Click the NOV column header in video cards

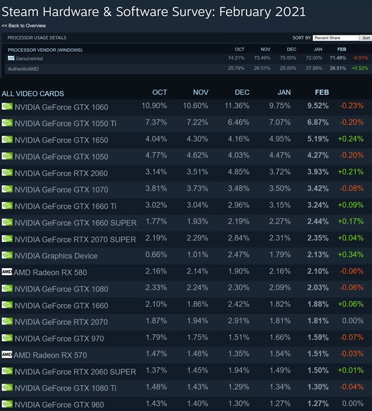click(x=201, y=92)
